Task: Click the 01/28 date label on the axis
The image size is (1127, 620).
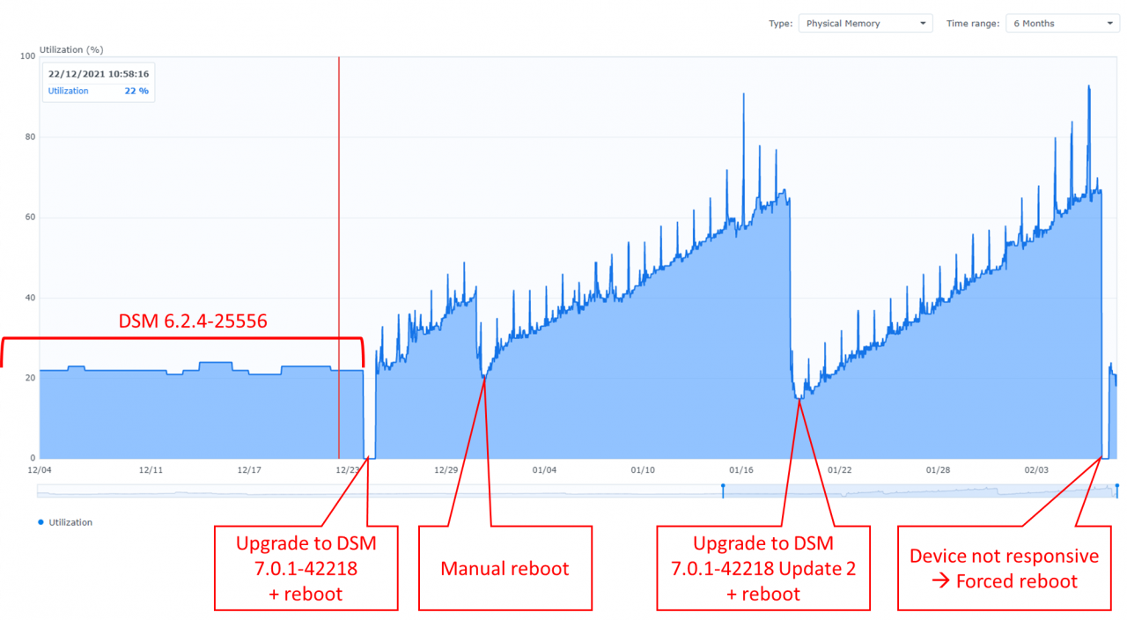Action: point(938,469)
